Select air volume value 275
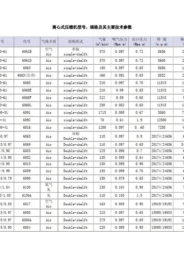 pyautogui.click(x=102, y=220)
